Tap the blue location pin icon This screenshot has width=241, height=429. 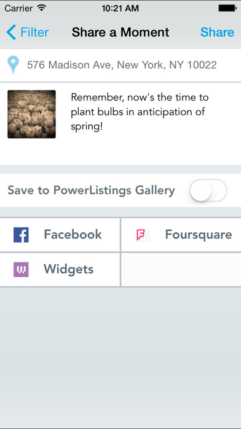coord(14,65)
